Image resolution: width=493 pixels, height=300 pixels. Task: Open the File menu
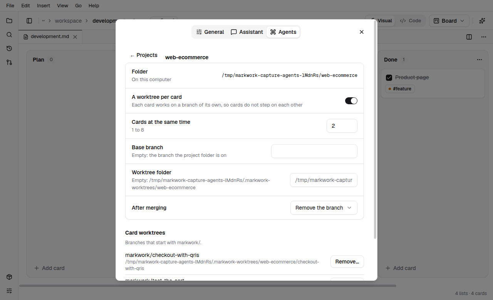coord(10,6)
